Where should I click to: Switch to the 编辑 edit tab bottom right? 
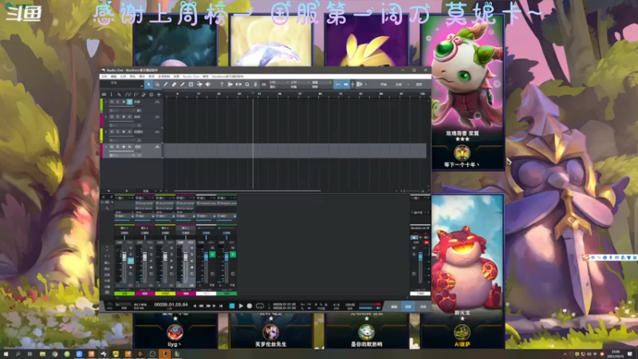click(x=394, y=306)
